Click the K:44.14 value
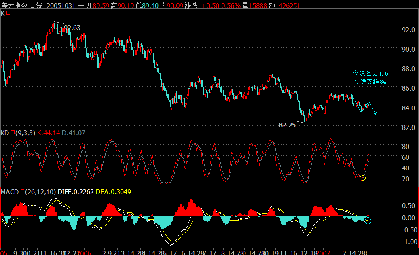Screen dimensions: 419x255 click(49, 133)
